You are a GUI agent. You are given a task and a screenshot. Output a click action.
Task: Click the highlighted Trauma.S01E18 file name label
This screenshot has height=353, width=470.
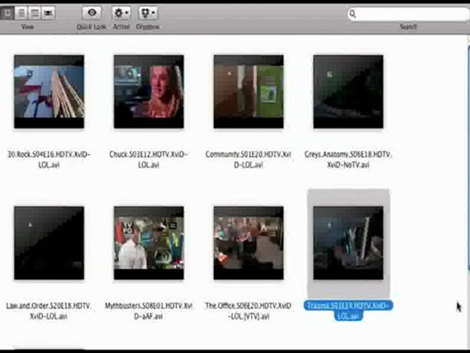[348, 310]
